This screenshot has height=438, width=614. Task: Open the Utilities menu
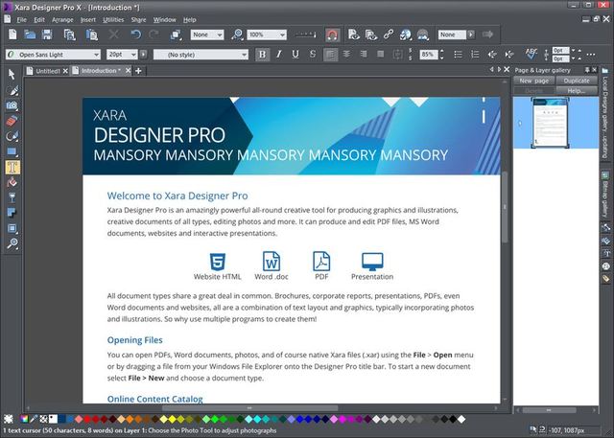point(113,20)
